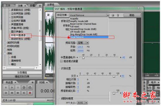Click the 帮助 button

coord(132,15)
